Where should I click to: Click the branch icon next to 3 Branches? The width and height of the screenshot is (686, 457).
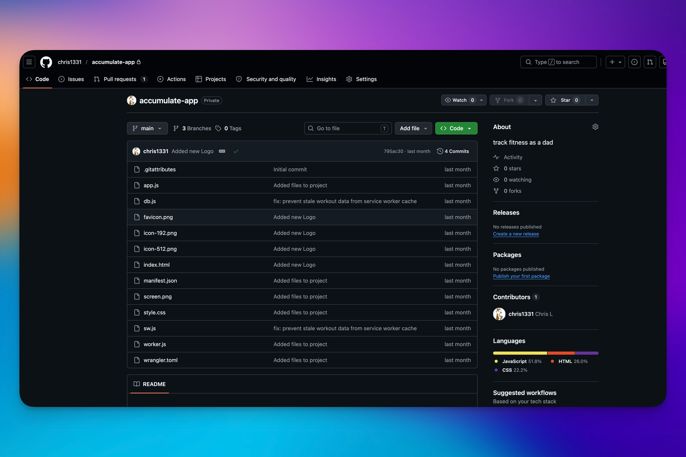pyautogui.click(x=176, y=128)
